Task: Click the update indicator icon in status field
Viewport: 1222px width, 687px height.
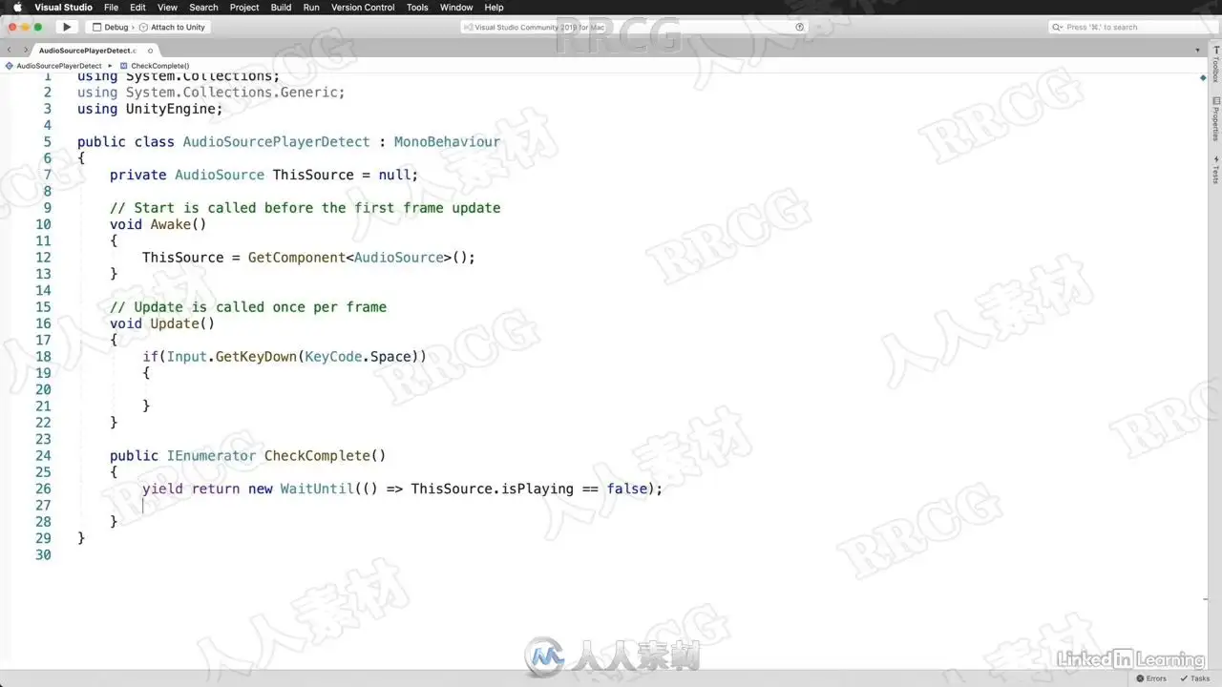Action: (800, 27)
